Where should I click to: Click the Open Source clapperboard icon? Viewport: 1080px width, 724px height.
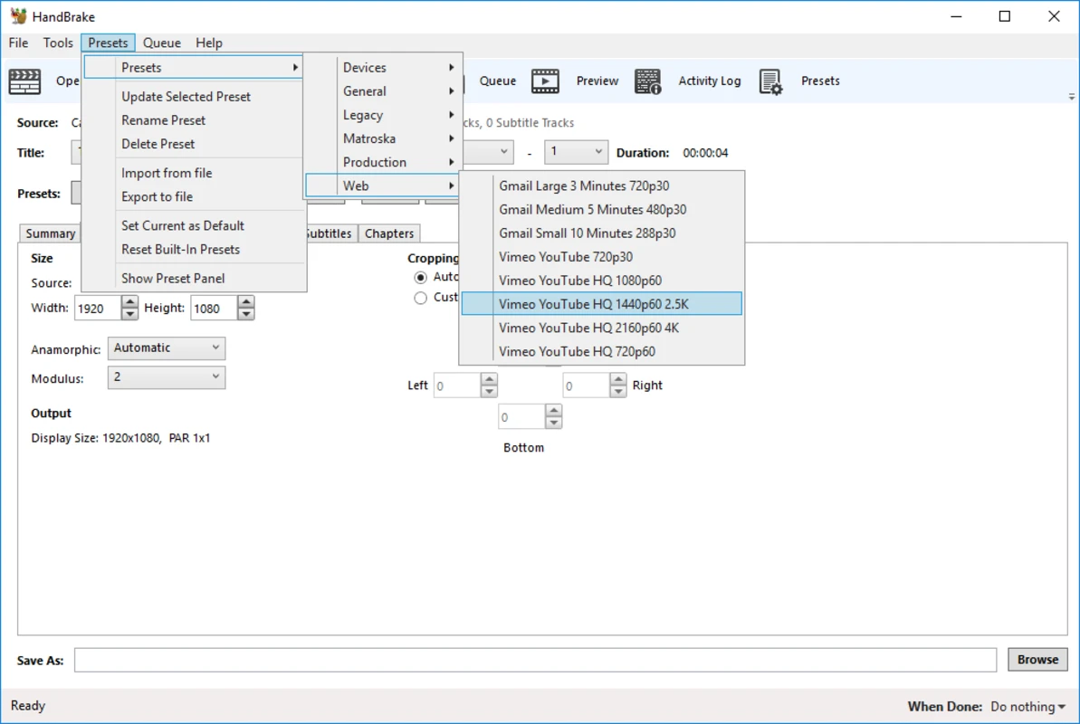click(25, 81)
